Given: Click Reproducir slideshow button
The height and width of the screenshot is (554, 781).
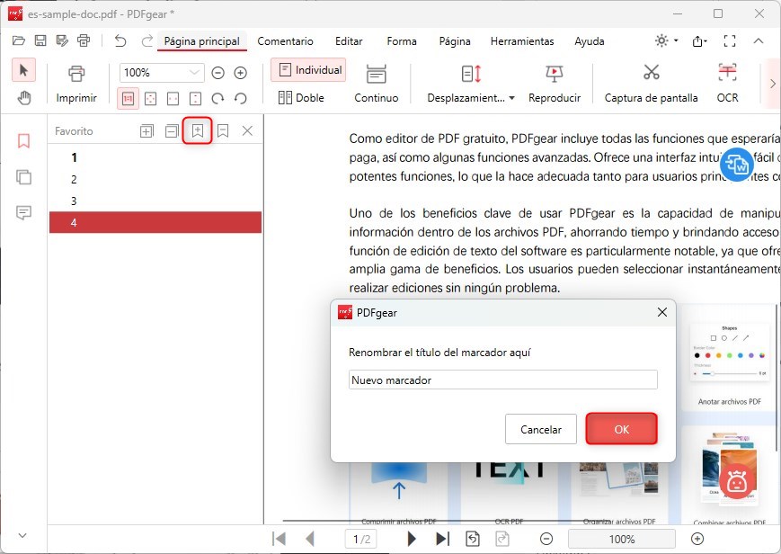Looking at the screenshot, I should 555,84.
